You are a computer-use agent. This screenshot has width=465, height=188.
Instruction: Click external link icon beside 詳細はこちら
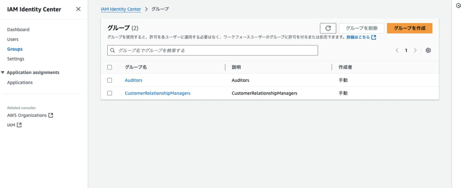point(374,37)
